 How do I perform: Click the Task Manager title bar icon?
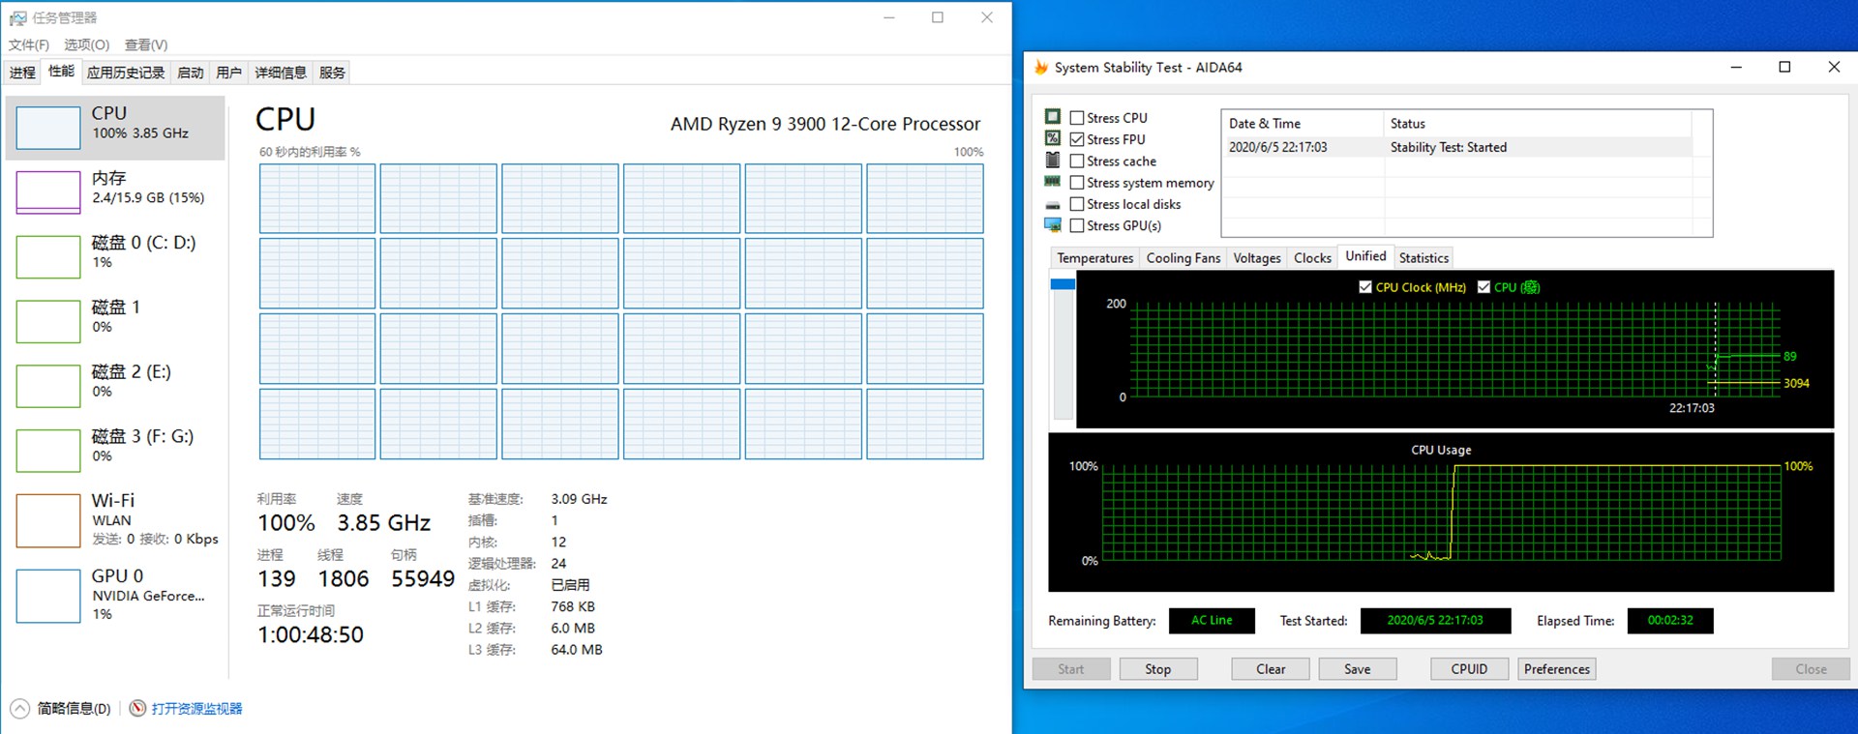coord(17,17)
